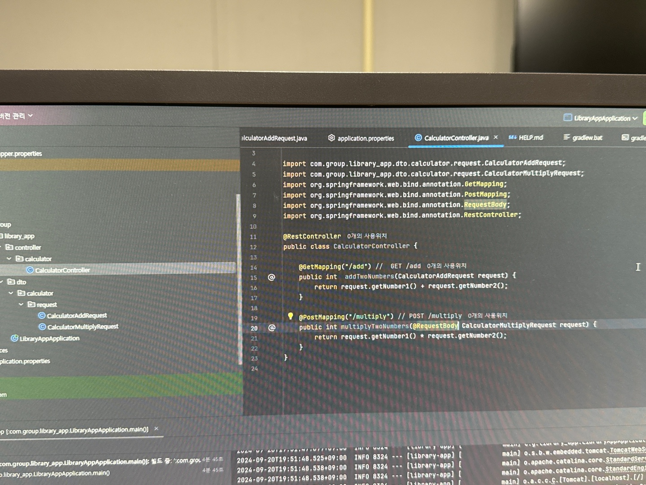646x485 pixels.
Task: Click line number 12 in the gutter
Action: [x=253, y=247]
